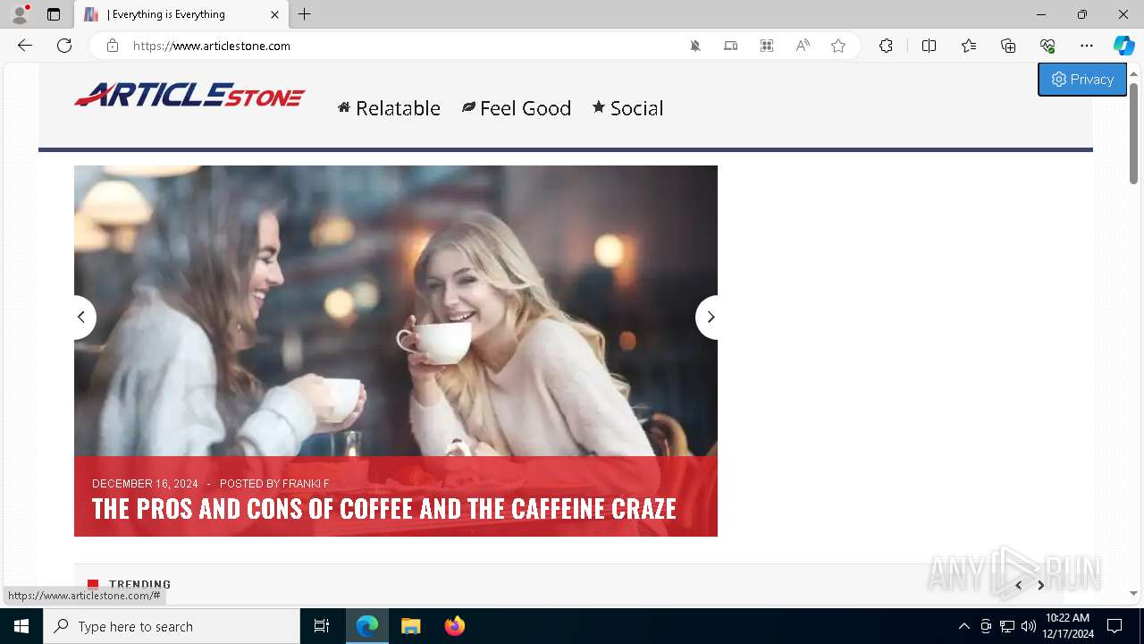The image size is (1144, 644).
Task: Open the volume control
Action: click(1029, 626)
